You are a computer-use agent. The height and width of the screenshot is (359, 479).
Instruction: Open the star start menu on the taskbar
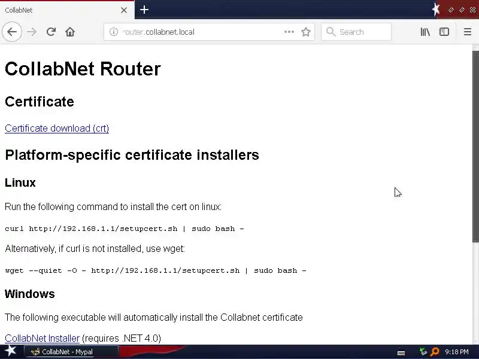(10, 351)
